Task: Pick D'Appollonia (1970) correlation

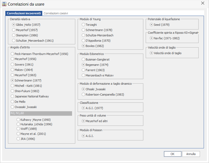Action: [x=96, y=41]
